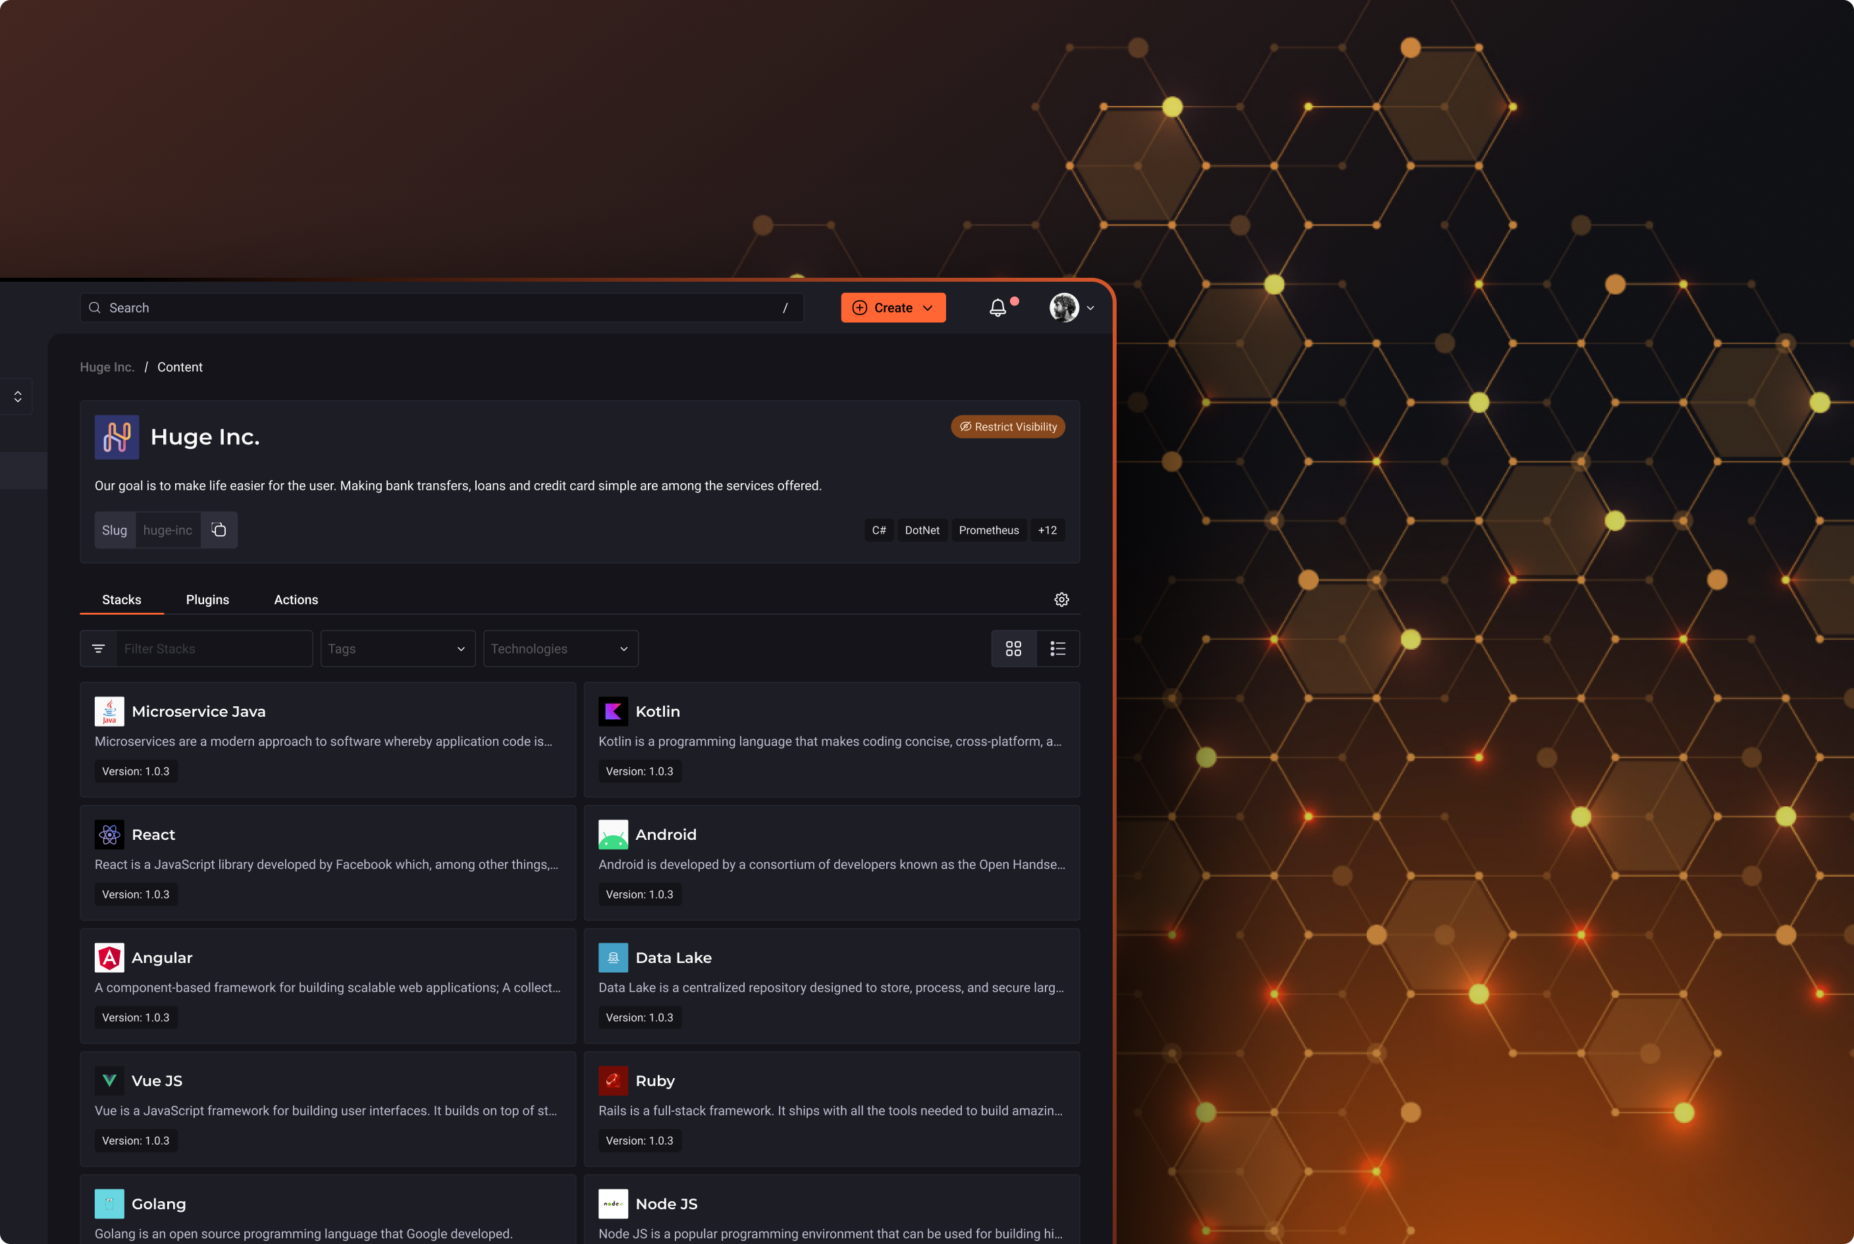Click the Java stack icon

click(109, 712)
